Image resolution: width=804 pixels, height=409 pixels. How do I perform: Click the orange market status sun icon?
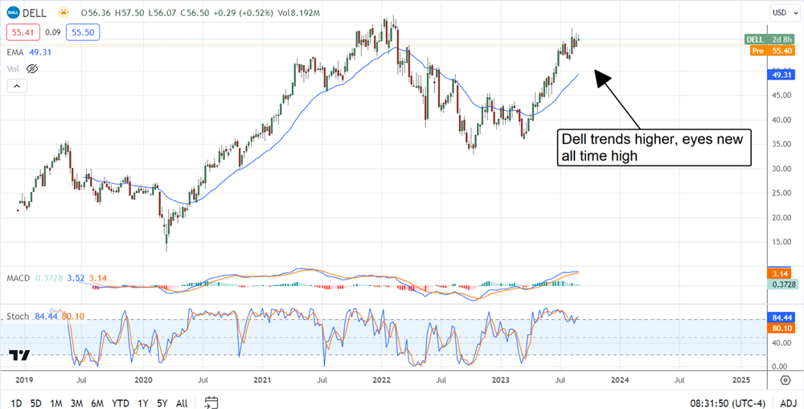64,11
